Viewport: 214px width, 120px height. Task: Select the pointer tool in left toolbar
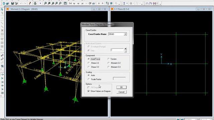pos(2,9)
